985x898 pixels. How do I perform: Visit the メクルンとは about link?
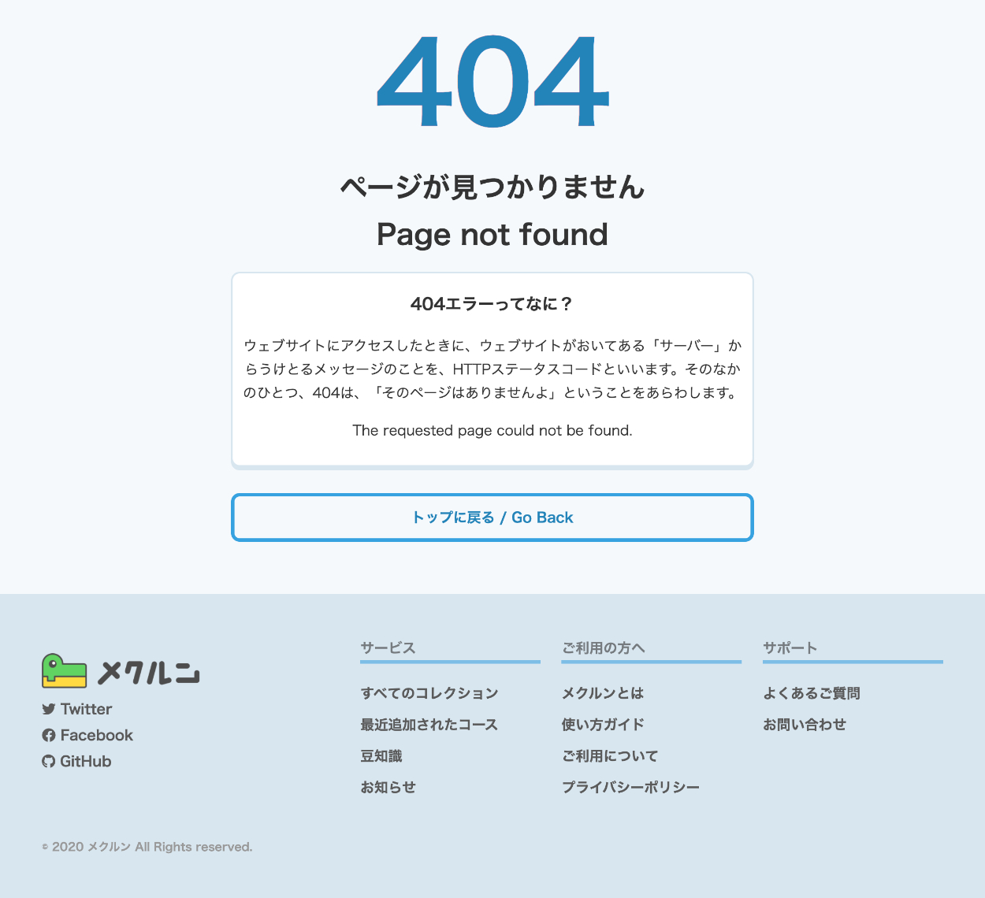(x=603, y=693)
